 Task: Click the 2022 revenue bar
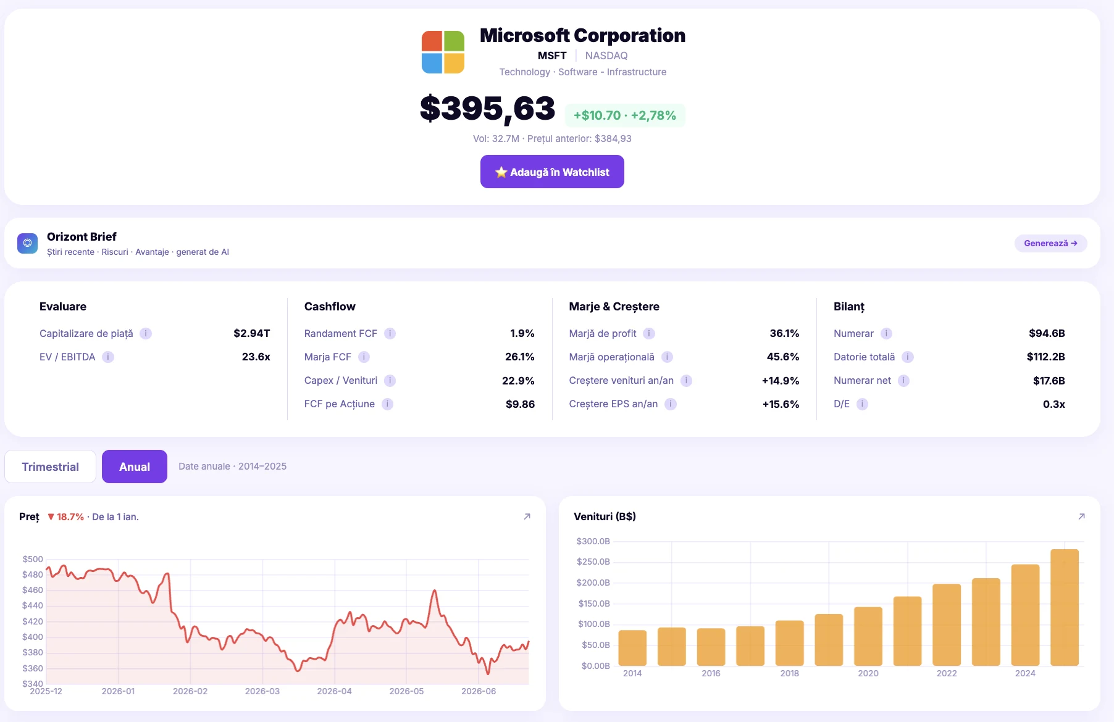[x=947, y=624]
